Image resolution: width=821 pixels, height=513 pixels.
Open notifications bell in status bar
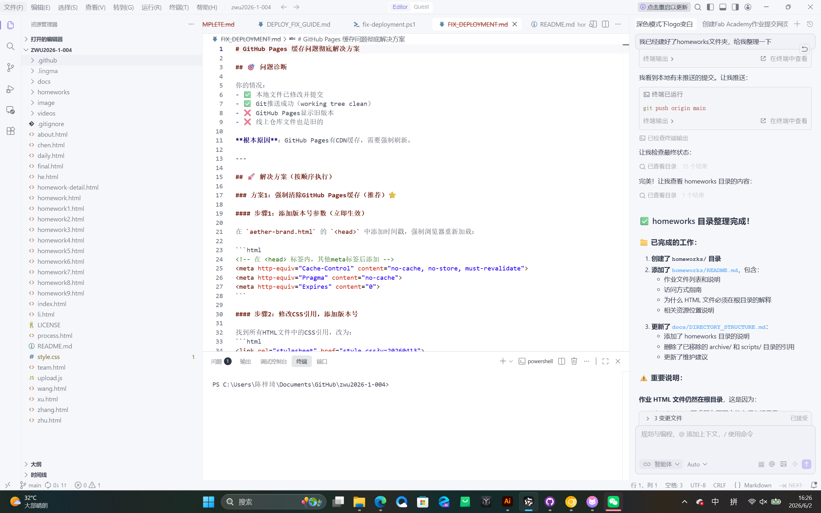pos(814,485)
